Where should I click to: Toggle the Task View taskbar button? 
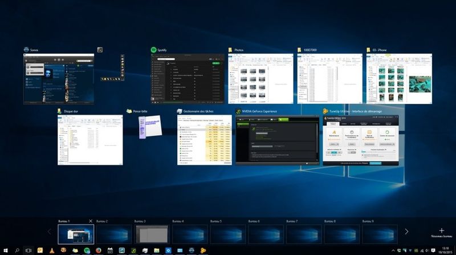pos(28,250)
